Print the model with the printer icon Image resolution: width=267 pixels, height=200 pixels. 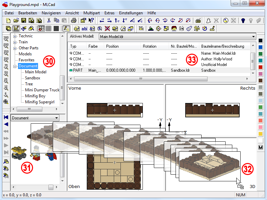click(x=73, y=21)
